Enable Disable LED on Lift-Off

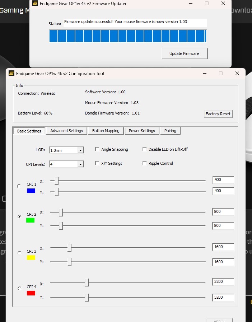(145, 149)
